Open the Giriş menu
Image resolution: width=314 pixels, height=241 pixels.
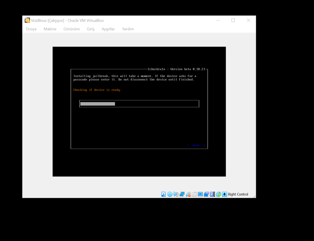tap(90, 29)
